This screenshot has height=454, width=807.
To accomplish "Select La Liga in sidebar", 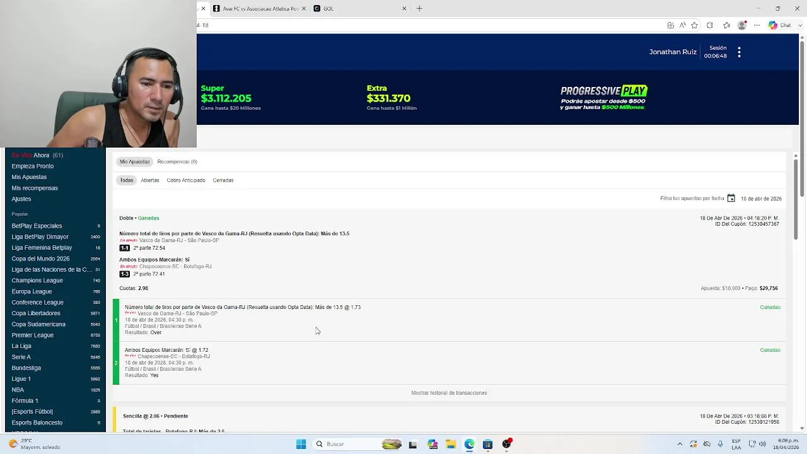I will tap(55, 346).
